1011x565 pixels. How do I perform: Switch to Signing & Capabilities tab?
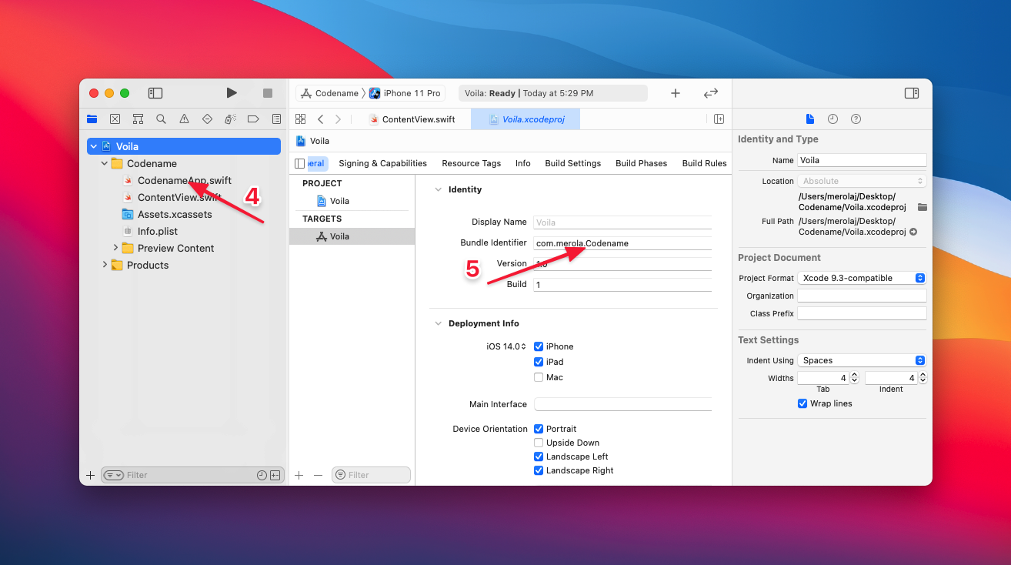382,163
